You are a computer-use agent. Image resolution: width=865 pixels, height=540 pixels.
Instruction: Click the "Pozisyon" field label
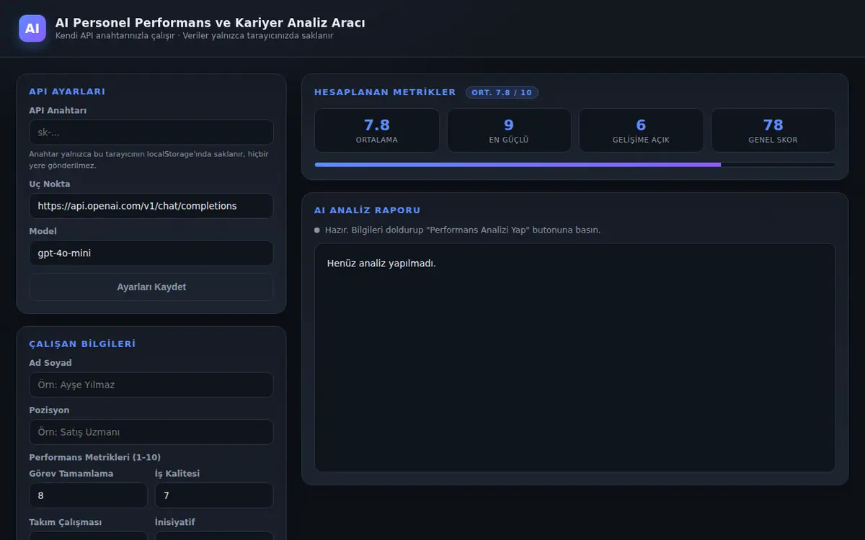(x=49, y=410)
